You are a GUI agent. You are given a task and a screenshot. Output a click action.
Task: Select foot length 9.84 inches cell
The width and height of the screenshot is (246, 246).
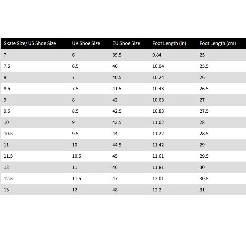pos(157,55)
